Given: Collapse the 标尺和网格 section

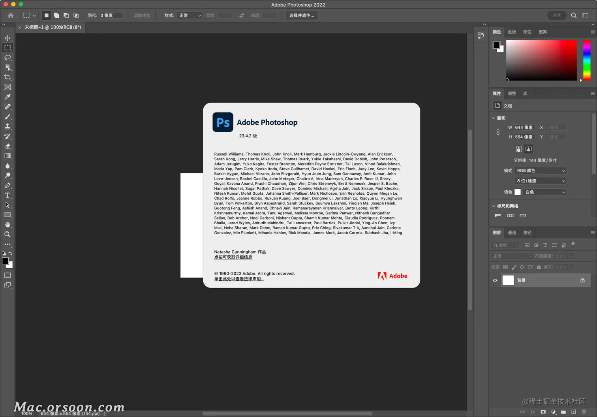Looking at the screenshot, I should (494, 206).
